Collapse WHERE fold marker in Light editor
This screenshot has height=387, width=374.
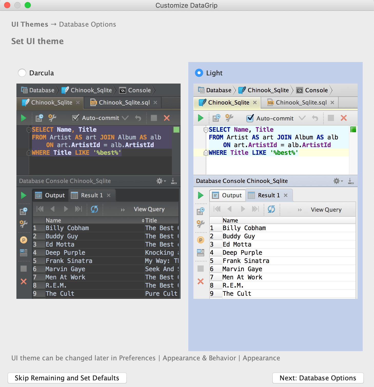206,153
